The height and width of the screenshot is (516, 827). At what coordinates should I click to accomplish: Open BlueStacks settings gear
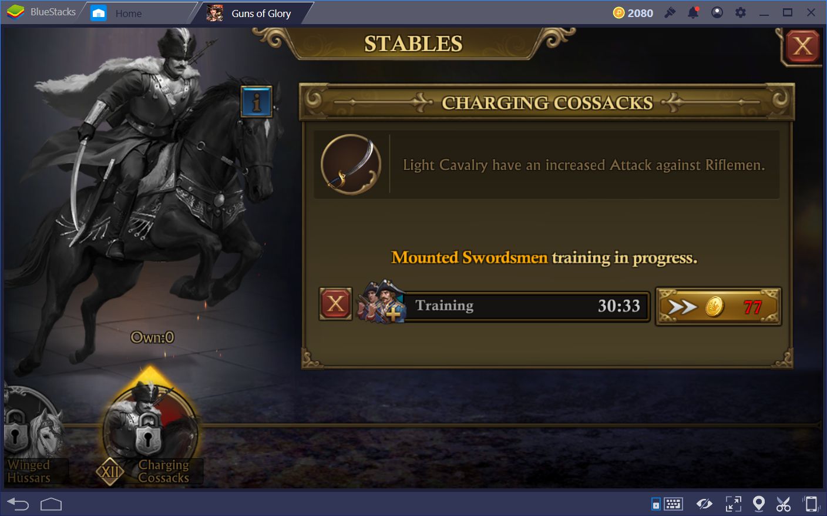[741, 12]
